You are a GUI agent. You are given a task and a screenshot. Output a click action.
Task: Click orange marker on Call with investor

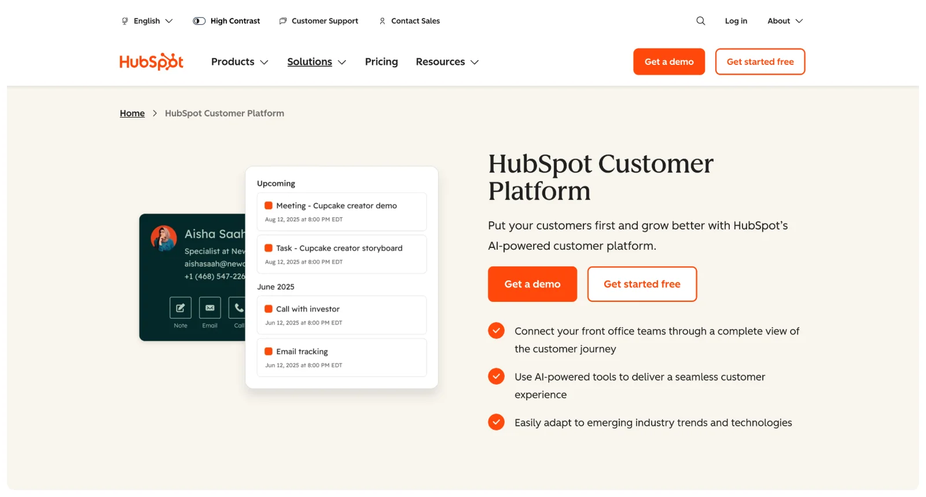269,309
